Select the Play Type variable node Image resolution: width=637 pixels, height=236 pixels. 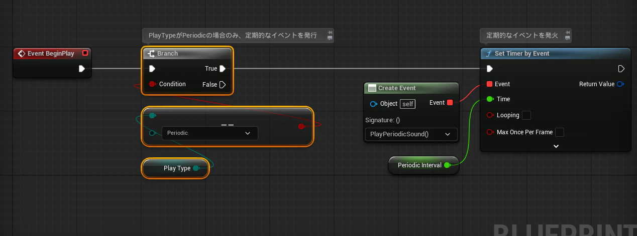[175, 168]
